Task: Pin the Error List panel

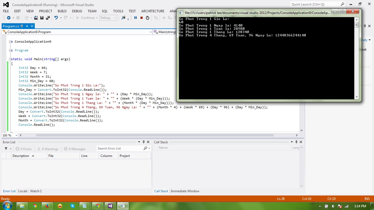Action: click(143, 142)
